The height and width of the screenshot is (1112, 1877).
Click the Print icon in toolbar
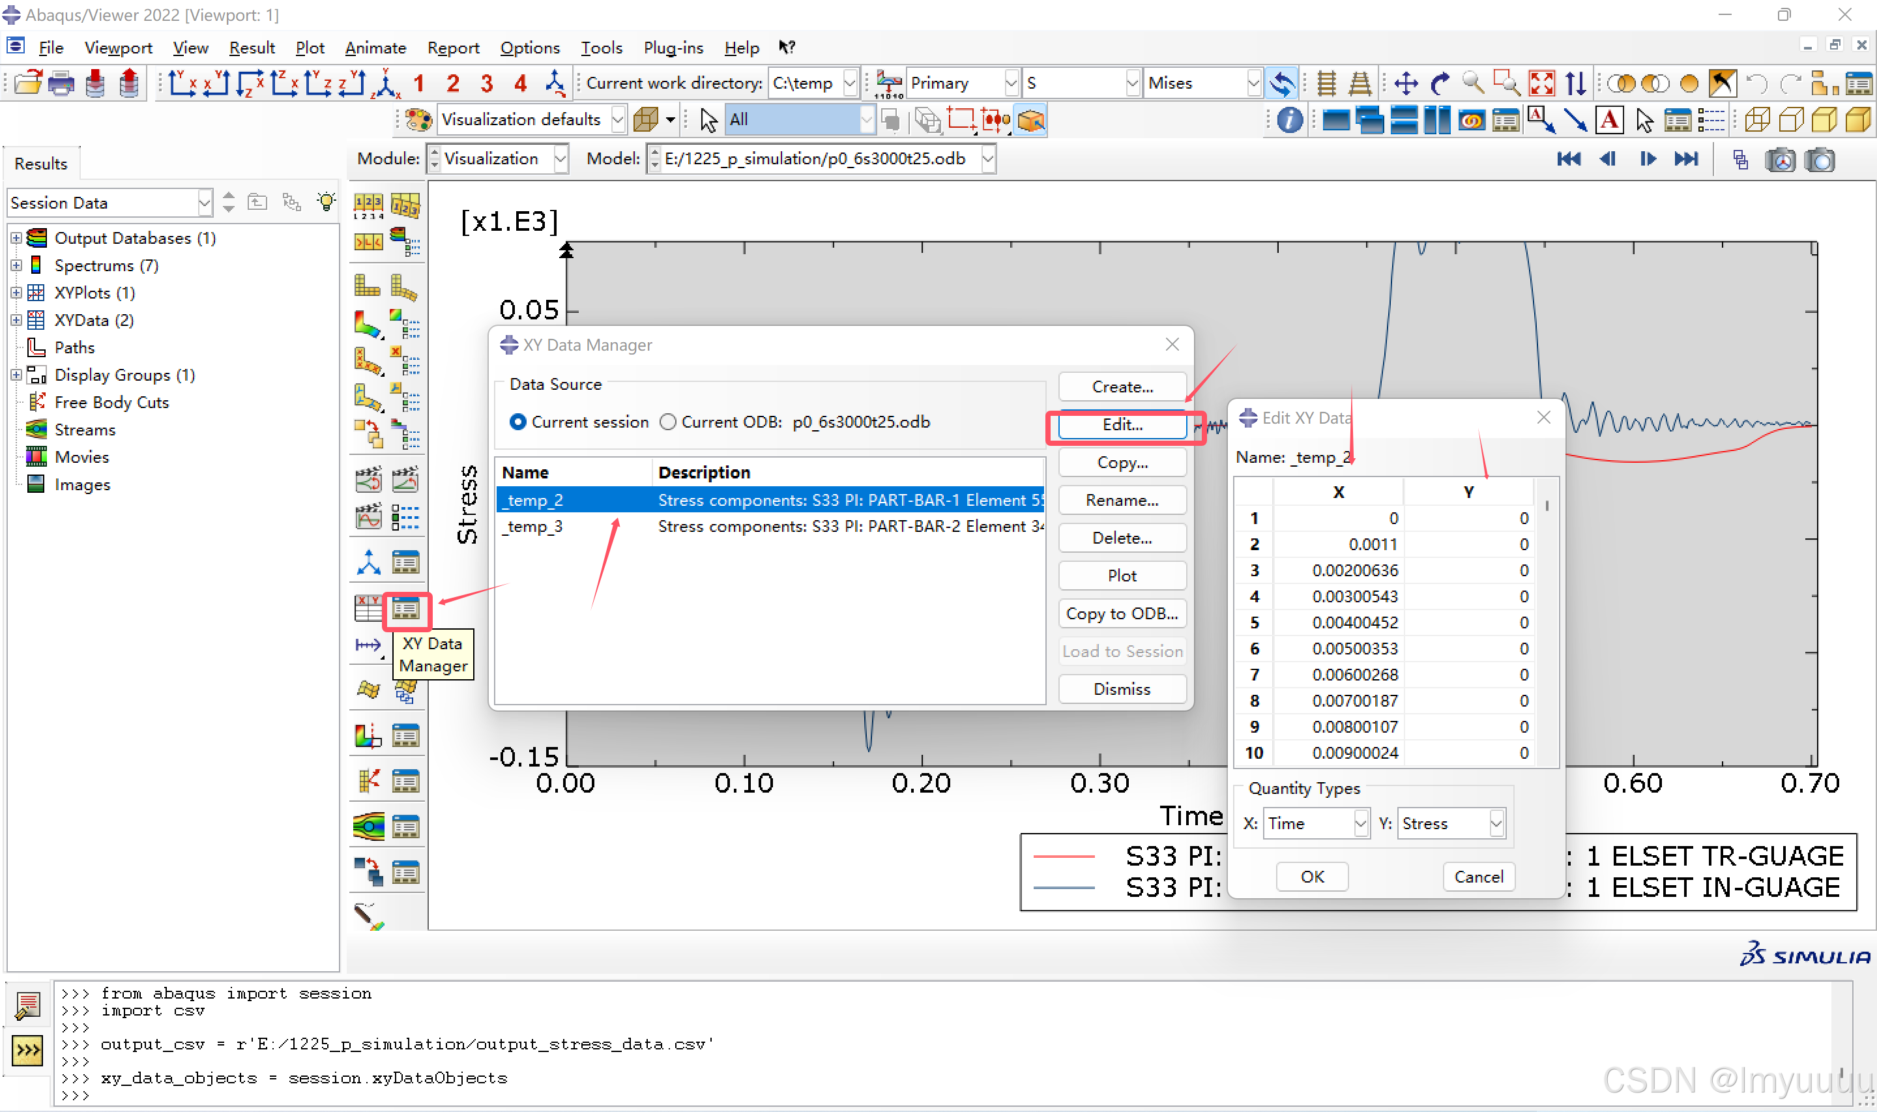61,83
